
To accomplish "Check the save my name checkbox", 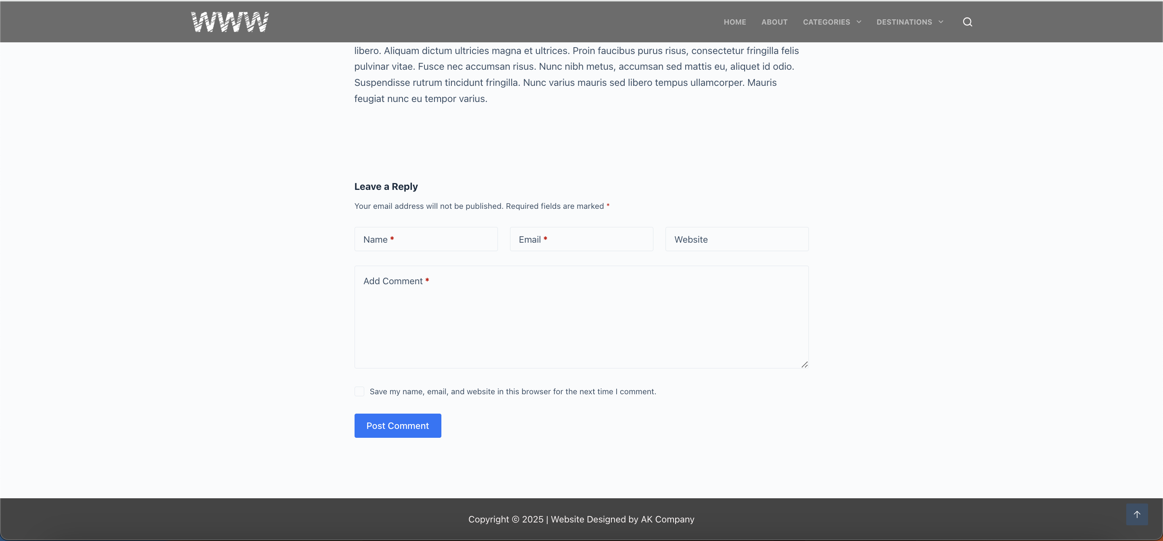I will click(x=359, y=391).
